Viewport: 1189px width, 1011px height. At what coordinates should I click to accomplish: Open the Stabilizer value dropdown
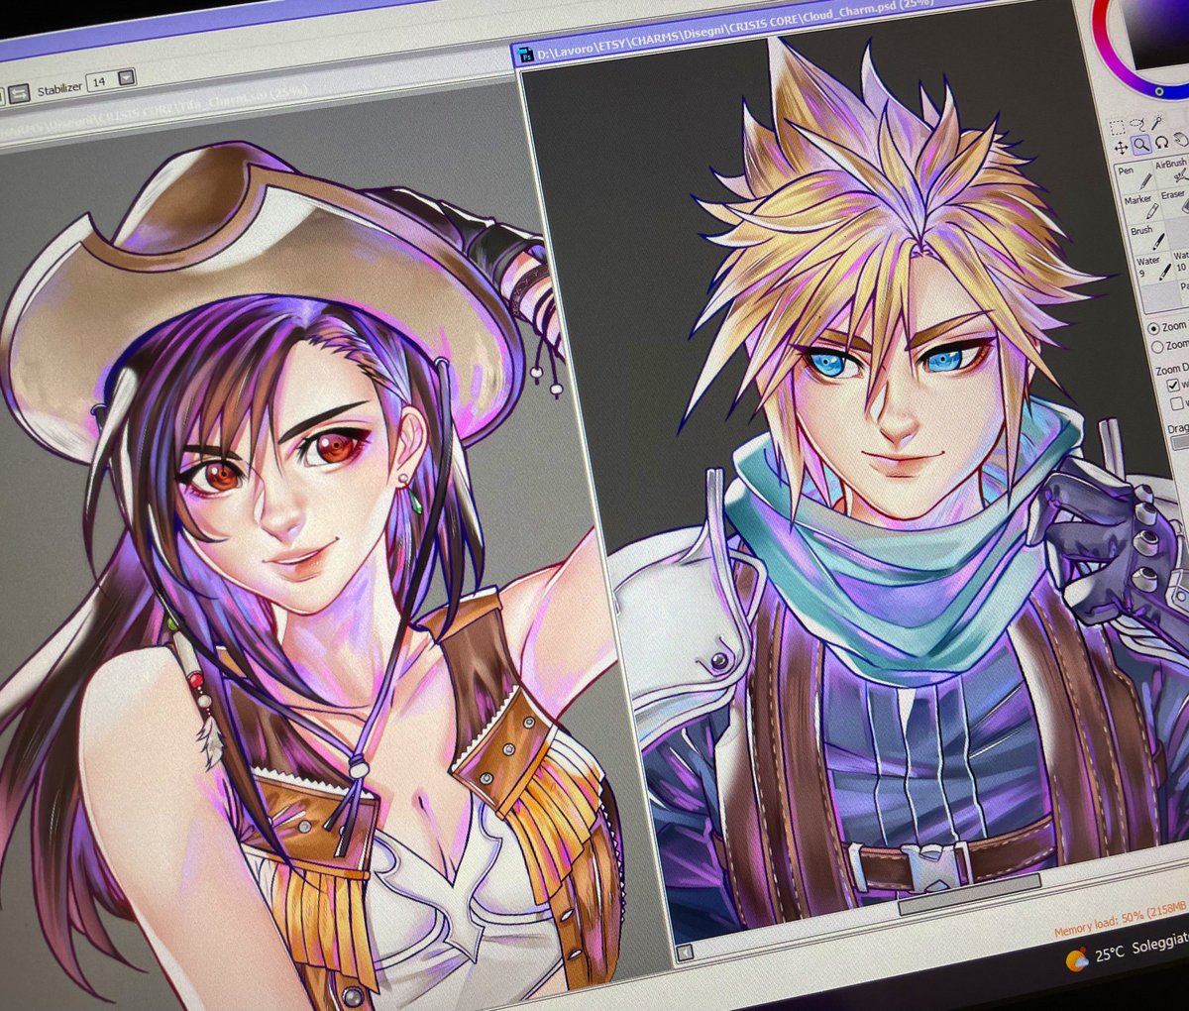[x=126, y=77]
